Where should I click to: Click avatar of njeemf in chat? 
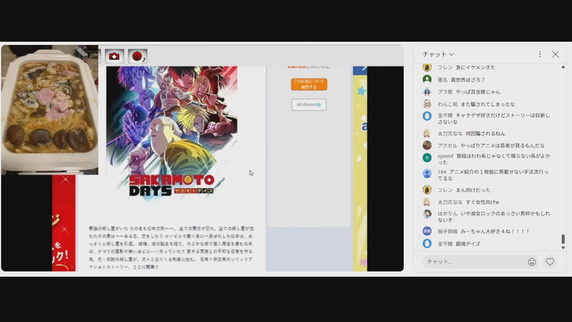[427, 157]
